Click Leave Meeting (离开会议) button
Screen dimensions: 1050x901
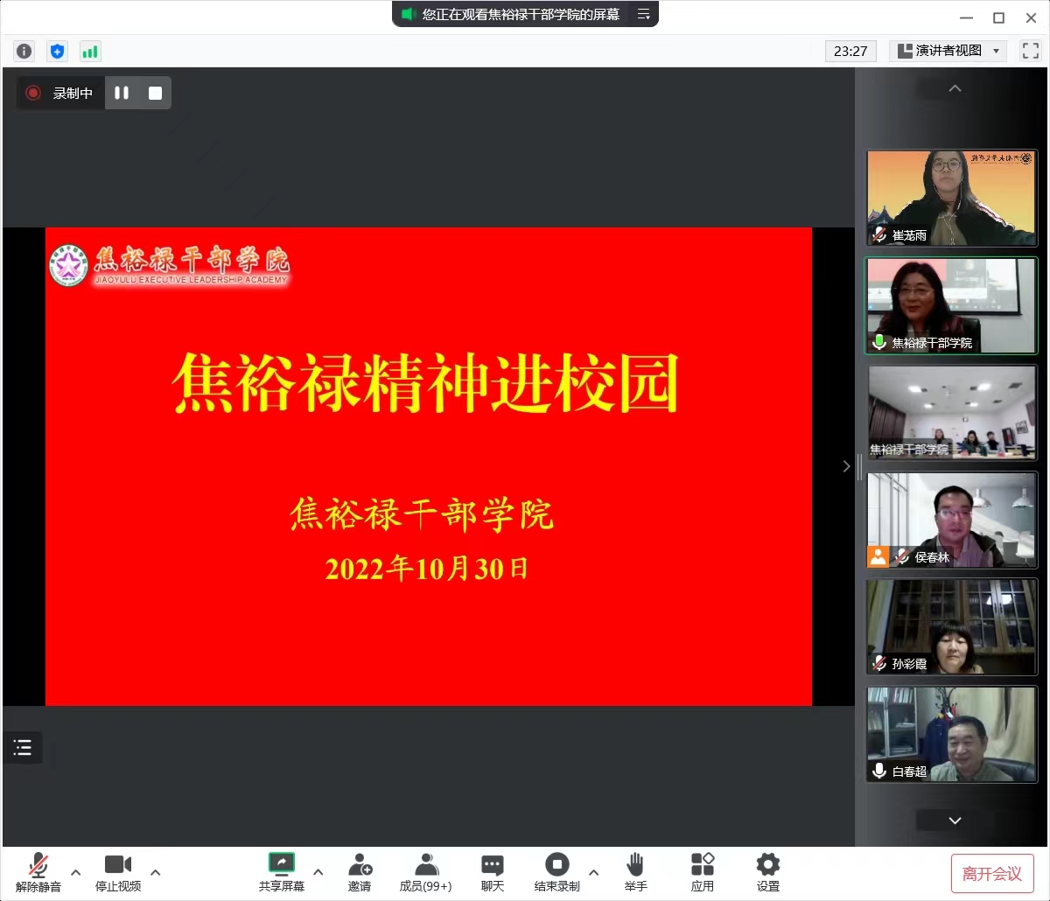pos(992,873)
